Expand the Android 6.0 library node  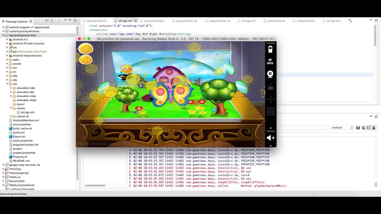7,39
